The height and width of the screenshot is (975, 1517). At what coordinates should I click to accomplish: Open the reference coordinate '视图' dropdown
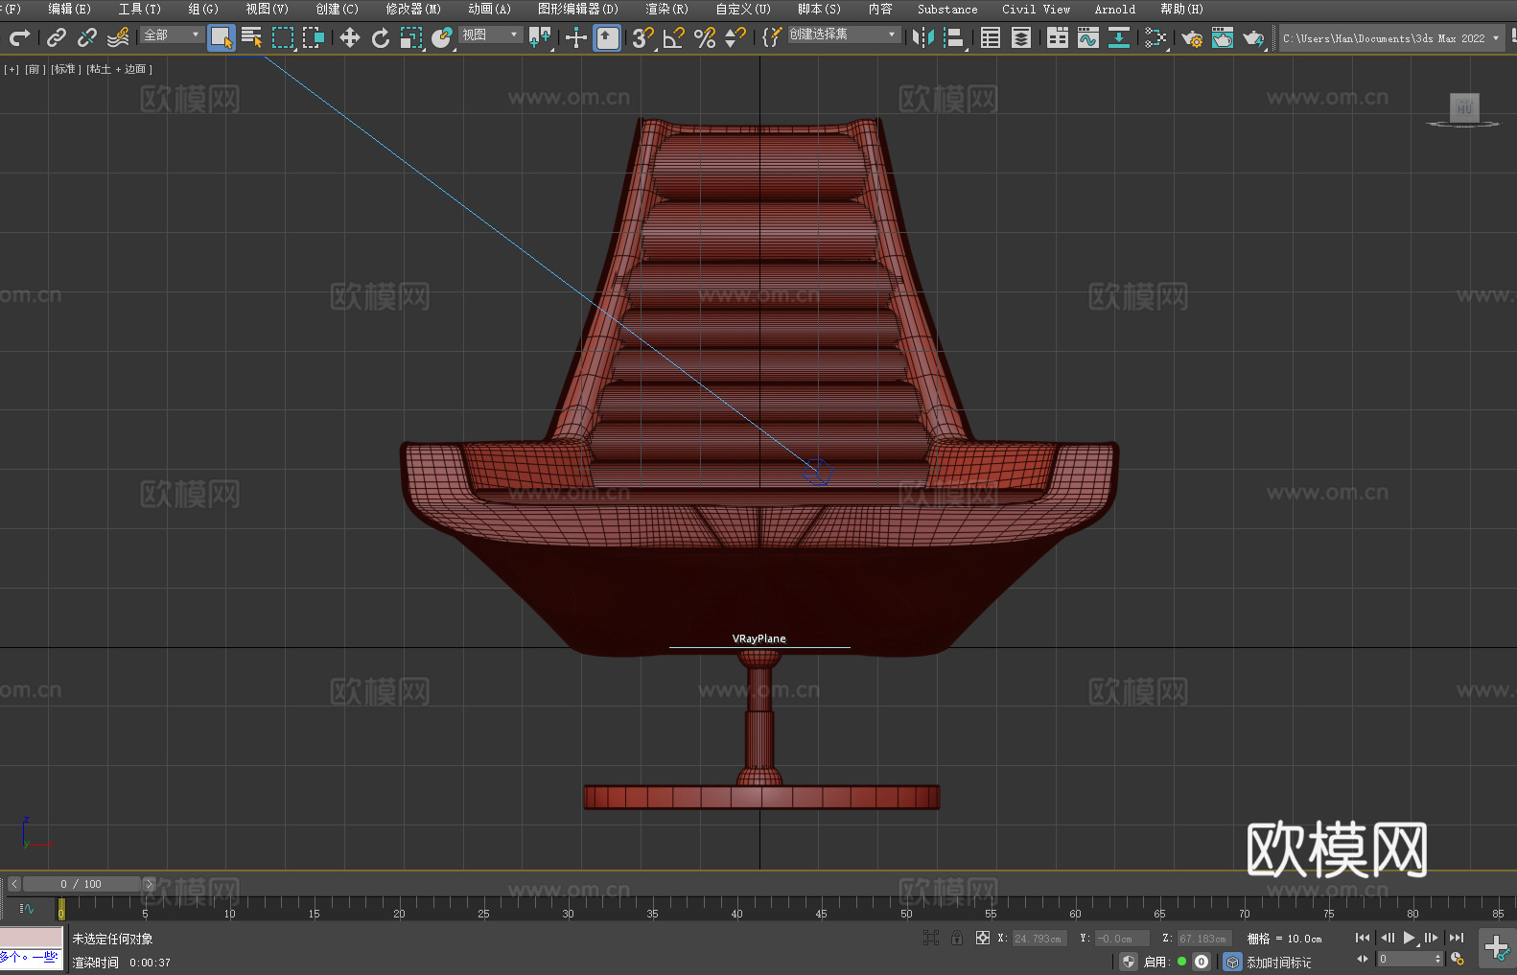[490, 35]
